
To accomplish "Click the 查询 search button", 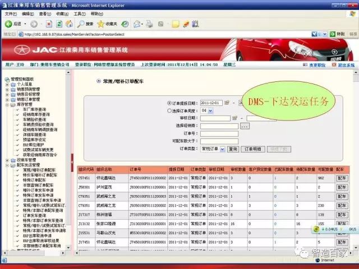I will pyautogui.click(x=233, y=149).
